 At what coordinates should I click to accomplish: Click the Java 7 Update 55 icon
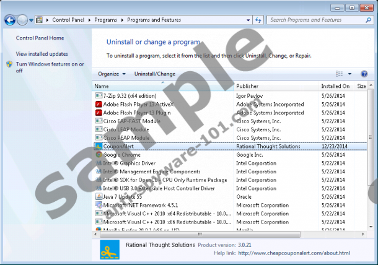pyautogui.click(x=98, y=197)
